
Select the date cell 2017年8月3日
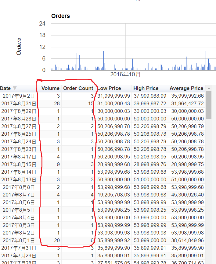click(x=19, y=225)
